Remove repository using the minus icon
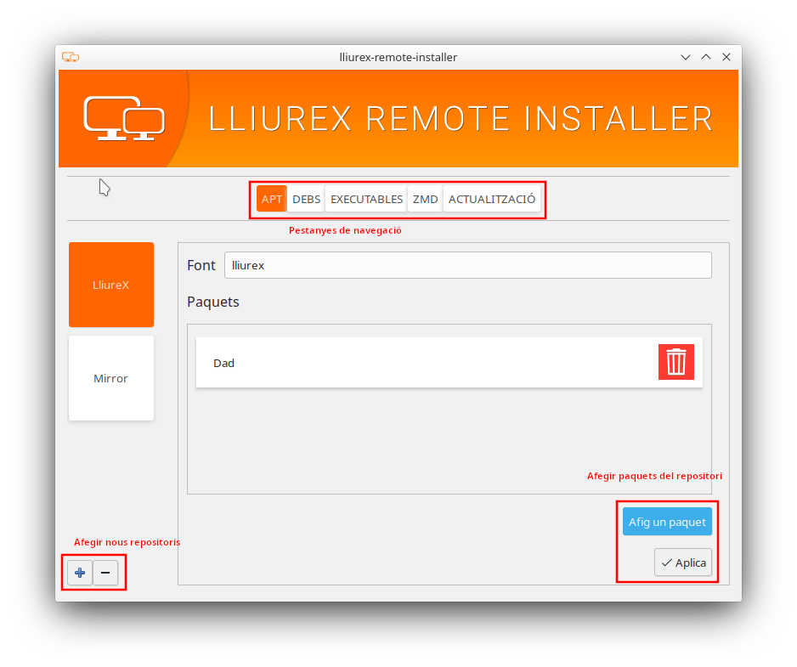 [105, 573]
